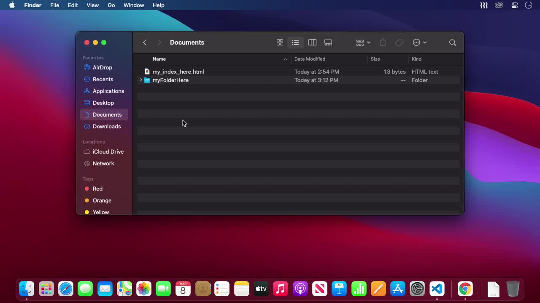Open Maps from the Dock
The image size is (540, 303).
coord(124,289)
